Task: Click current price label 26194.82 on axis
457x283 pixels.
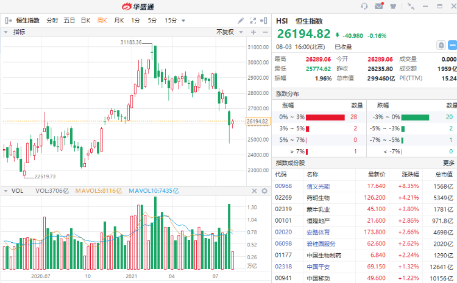Action: (x=258, y=121)
